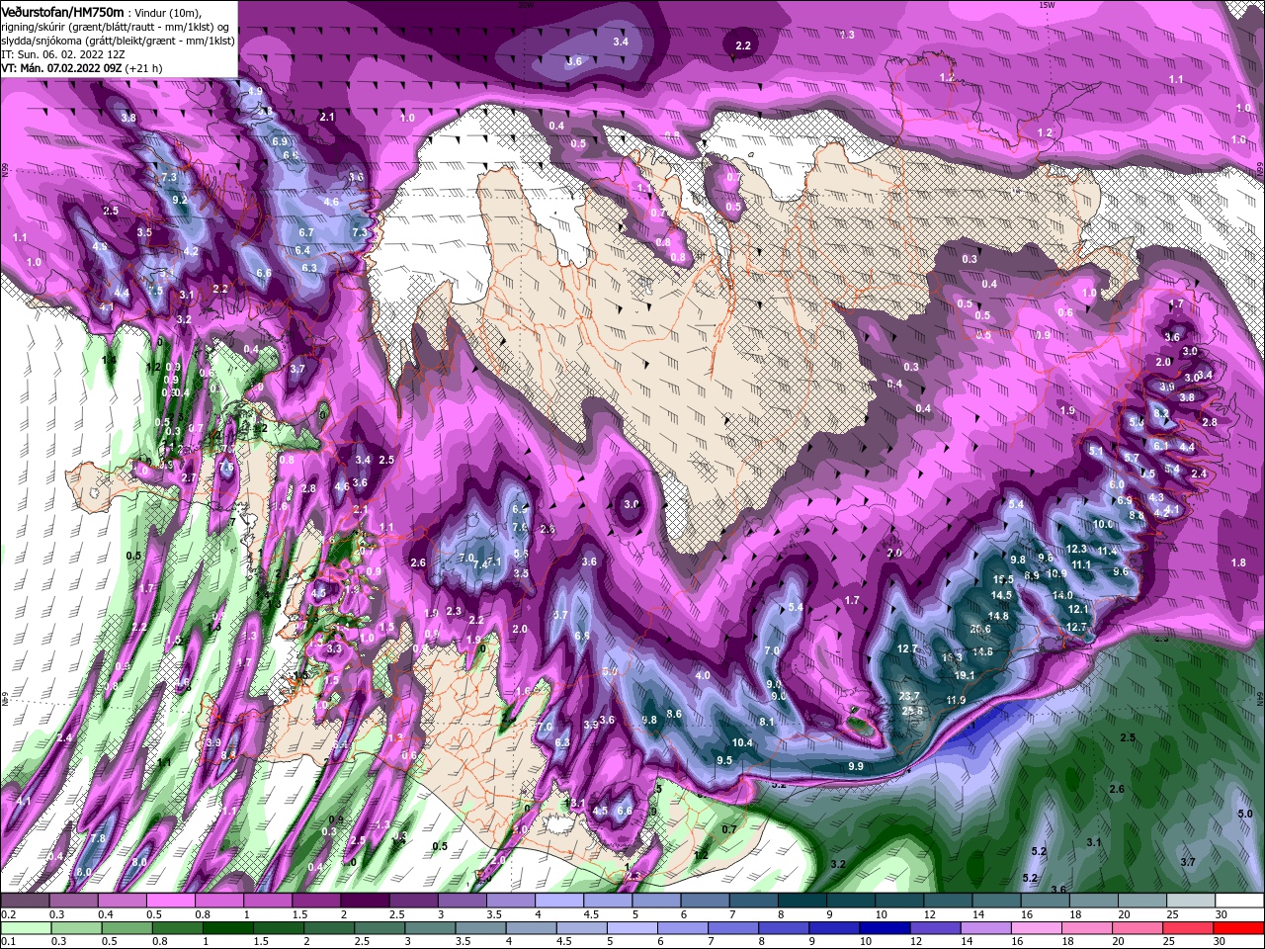Click the 11.9 precipitation value
This screenshot has width=1265, height=949.
pos(956,700)
